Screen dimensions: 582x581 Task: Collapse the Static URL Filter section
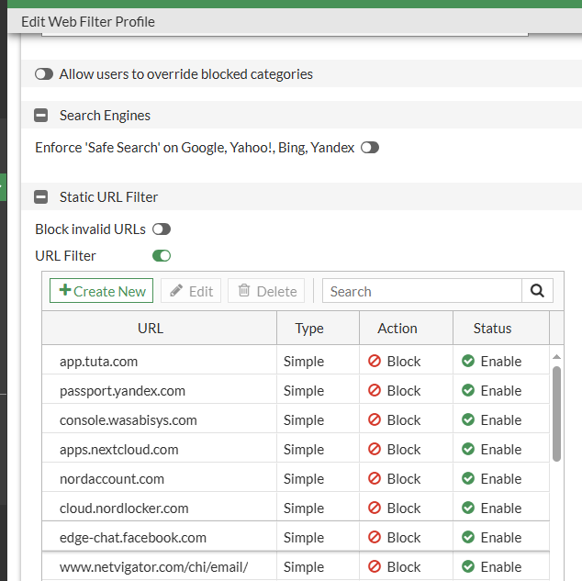41,196
